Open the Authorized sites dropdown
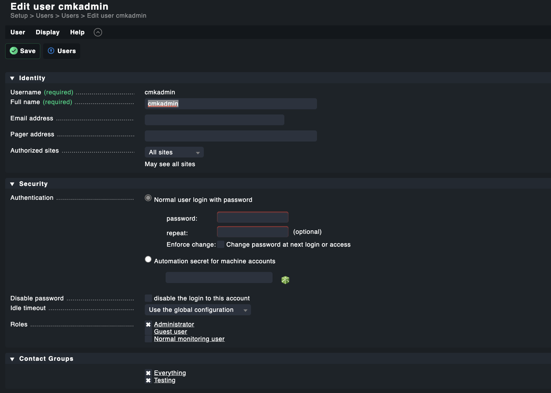The image size is (551, 393). click(x=174, y=152)
